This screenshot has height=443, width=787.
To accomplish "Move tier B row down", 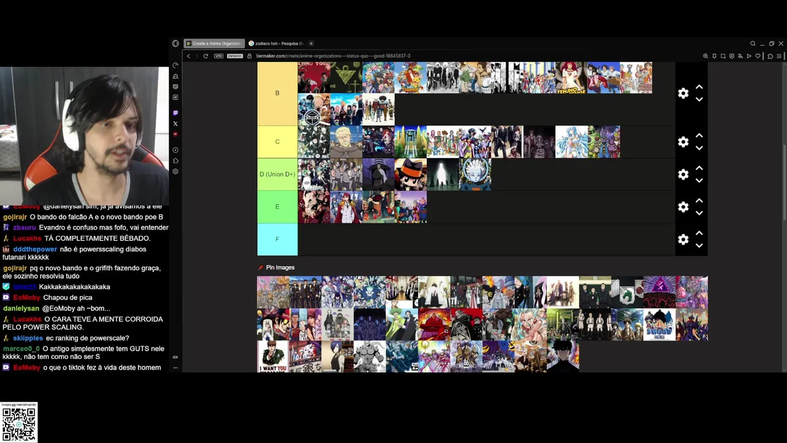I will pyautogui.click(x=699, y=99).
